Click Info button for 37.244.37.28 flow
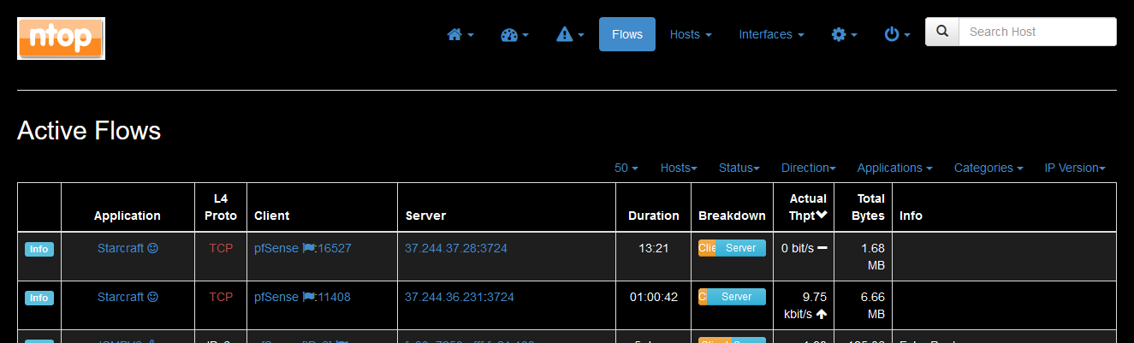Screen dimensions: 1134x343 click(x=39, y=249)
